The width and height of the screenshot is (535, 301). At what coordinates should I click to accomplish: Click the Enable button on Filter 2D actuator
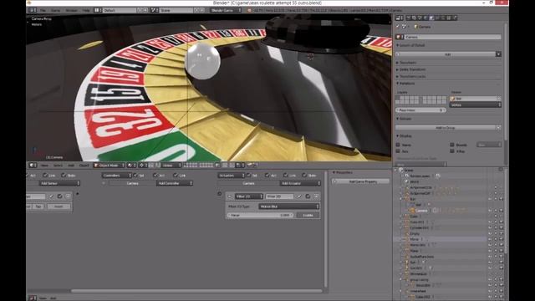click(x=308, y=216)
